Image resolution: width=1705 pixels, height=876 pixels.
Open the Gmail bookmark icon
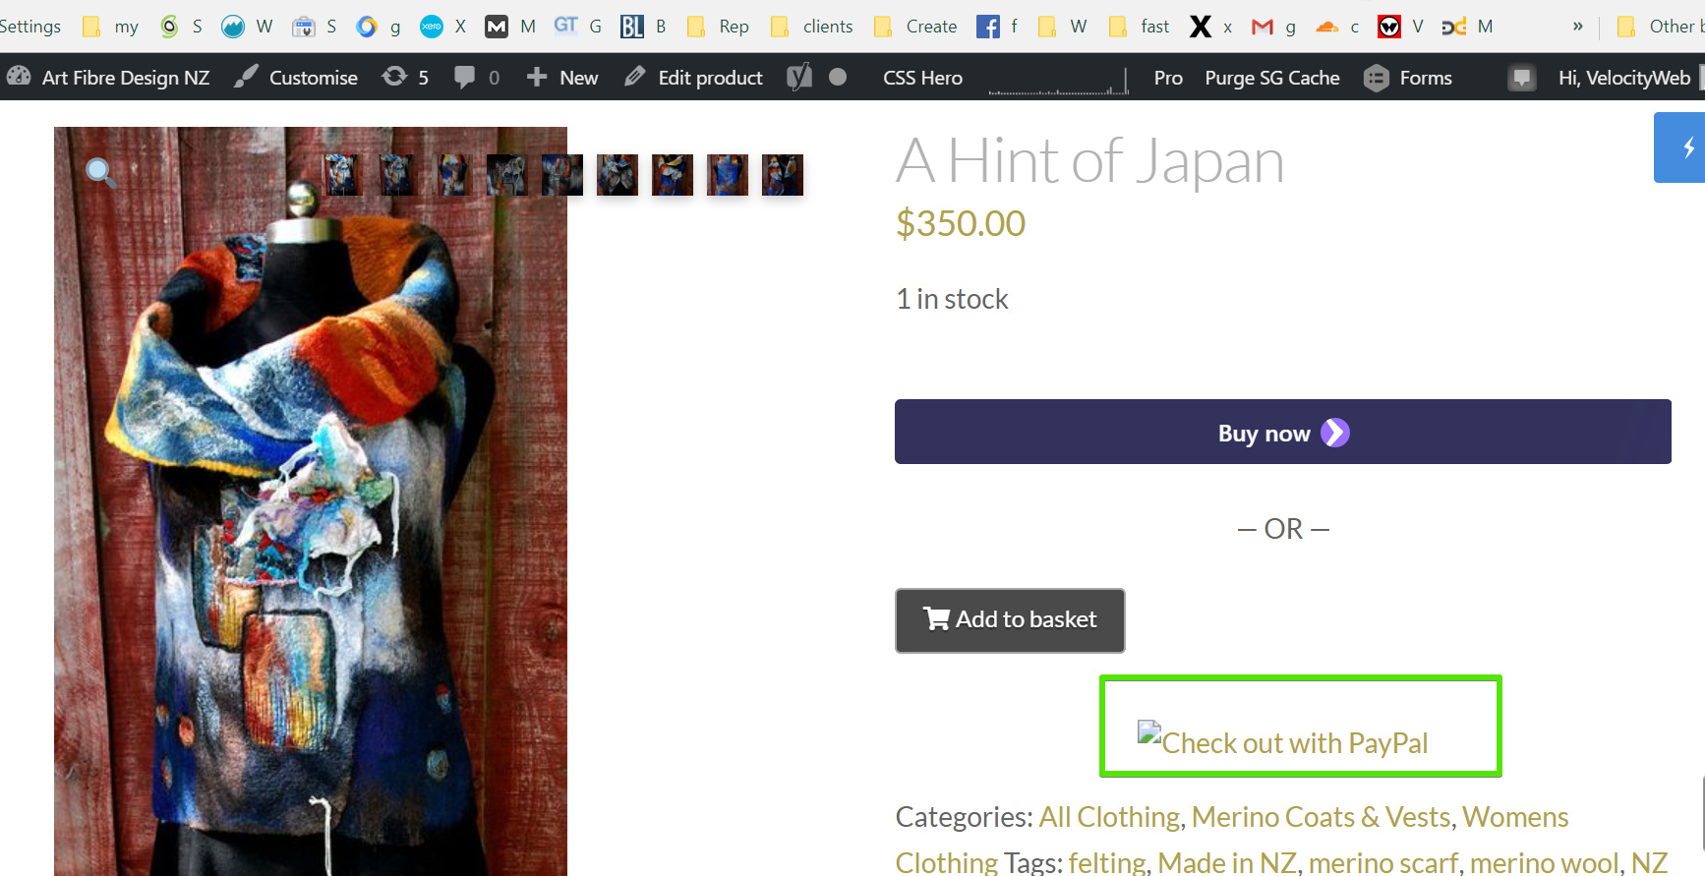click(1263, 27)
